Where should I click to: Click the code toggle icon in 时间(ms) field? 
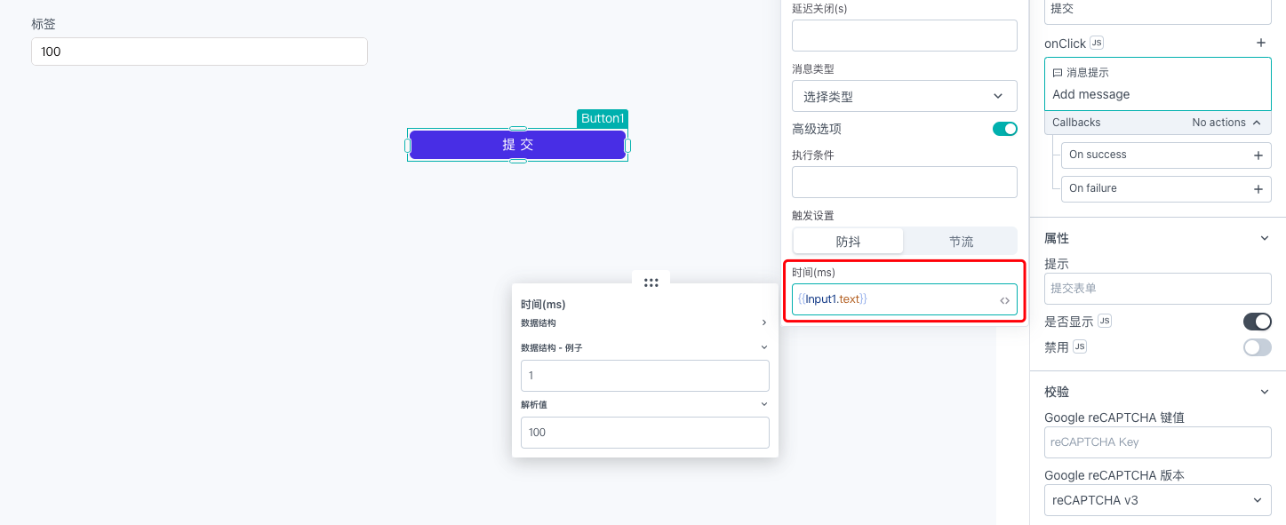[1004, 300]
